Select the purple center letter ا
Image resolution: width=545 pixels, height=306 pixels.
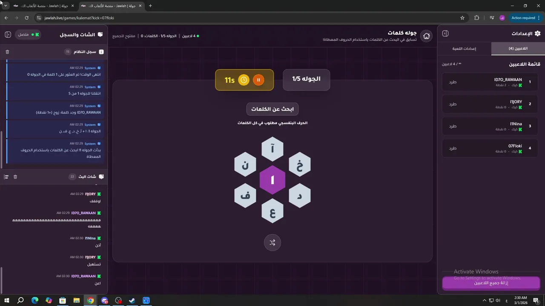[272, 180]
